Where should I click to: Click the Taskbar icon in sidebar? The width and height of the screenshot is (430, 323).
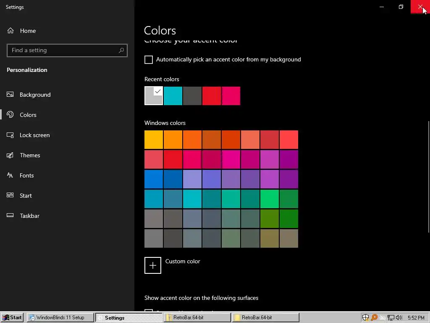tap(10, 216)
